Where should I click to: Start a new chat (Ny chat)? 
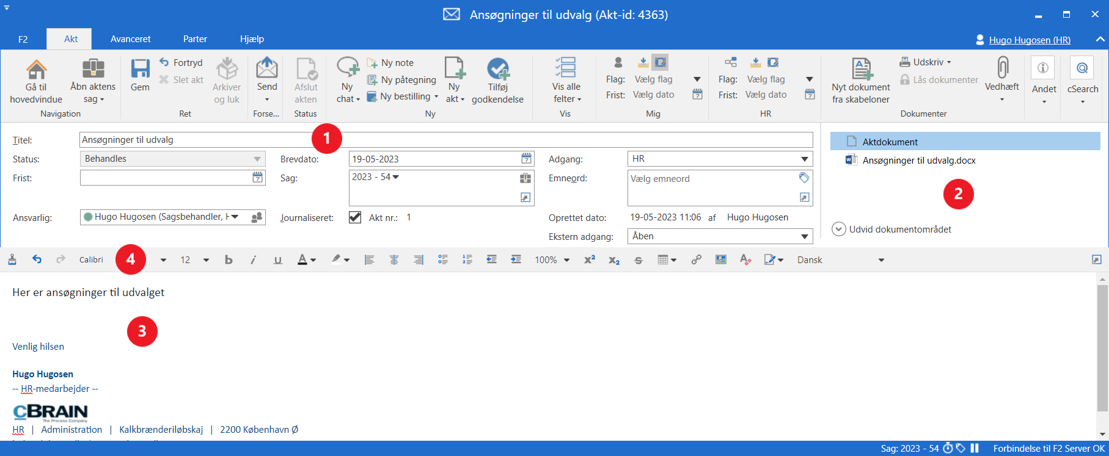click(348, 81)
